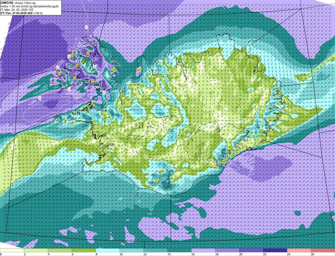The image size is (335, 256).
Task: Click the 12–14 m/s color bar segment
Action: point(156,251)
